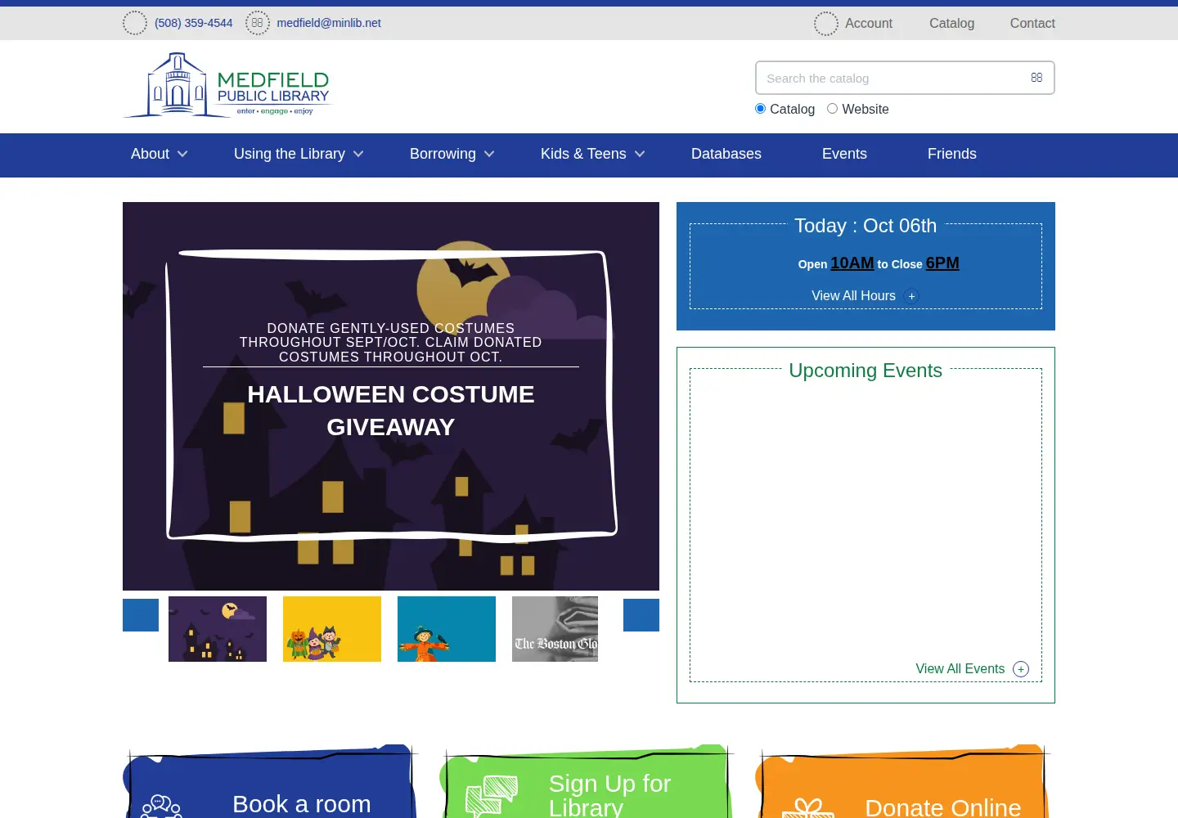Image resolution: width=1178 pixels, height=818 pixels.
Task: Open the Contact link in the top bar
Action: [x=1032, y=24]
